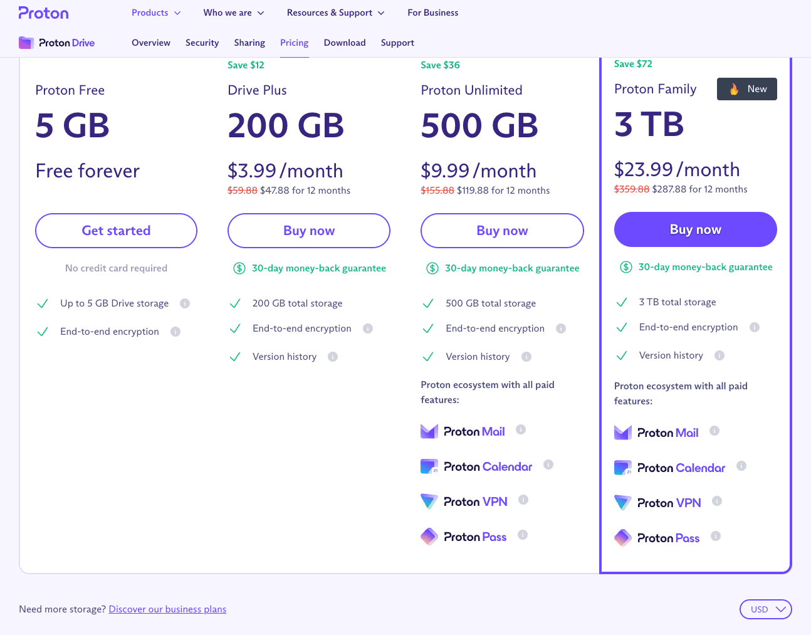Screen dimensions: 811x635
Task: Click Get started for Proton Free
Action: [117, 231]
